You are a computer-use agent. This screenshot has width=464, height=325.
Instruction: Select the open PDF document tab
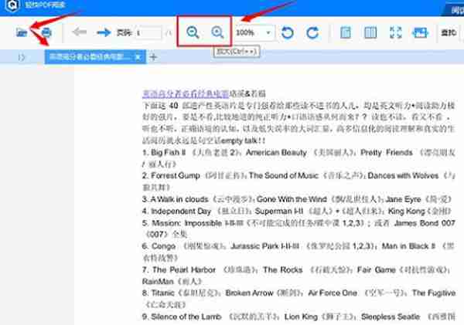pos(95,56)
